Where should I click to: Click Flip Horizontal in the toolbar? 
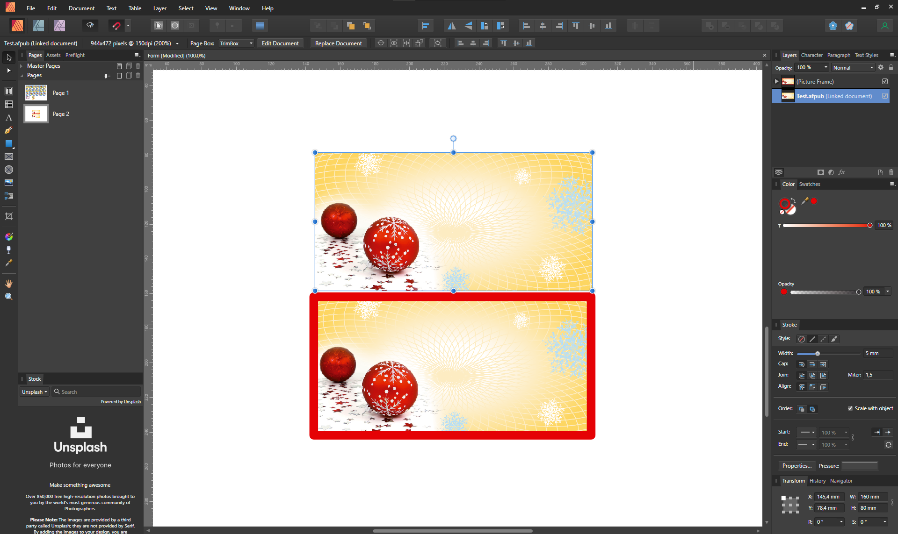[451, 26]
